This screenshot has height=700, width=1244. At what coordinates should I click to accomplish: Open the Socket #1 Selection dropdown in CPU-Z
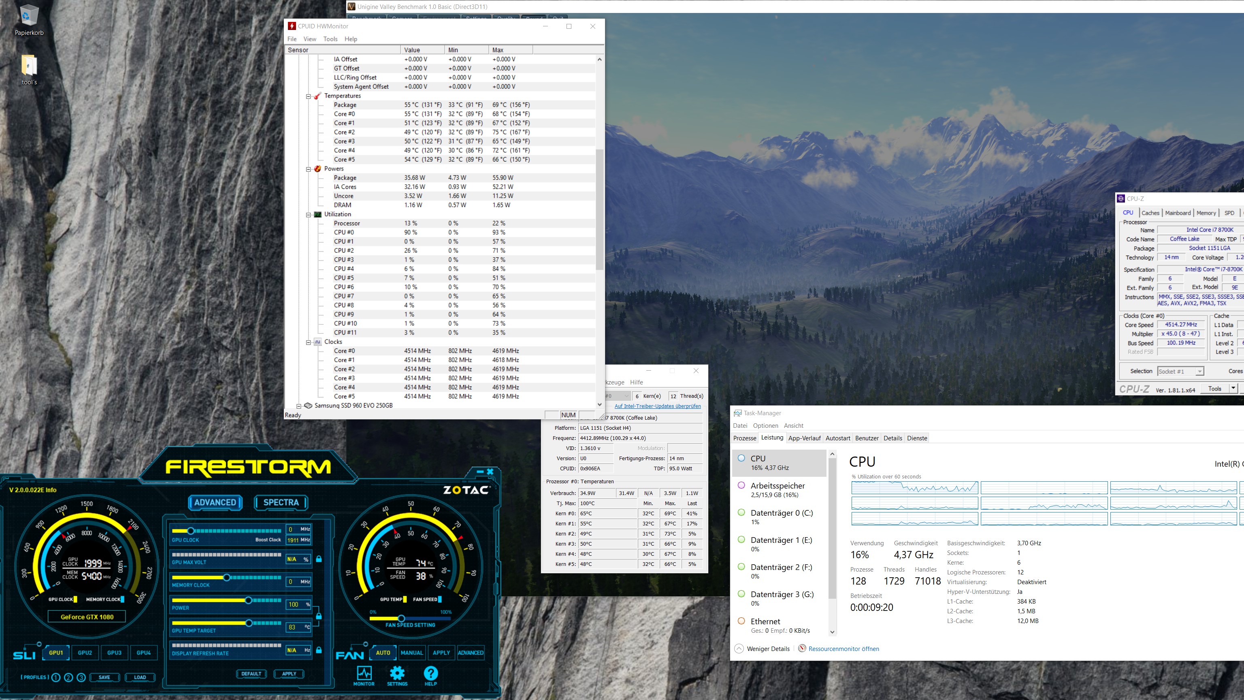pos(1181,371)
